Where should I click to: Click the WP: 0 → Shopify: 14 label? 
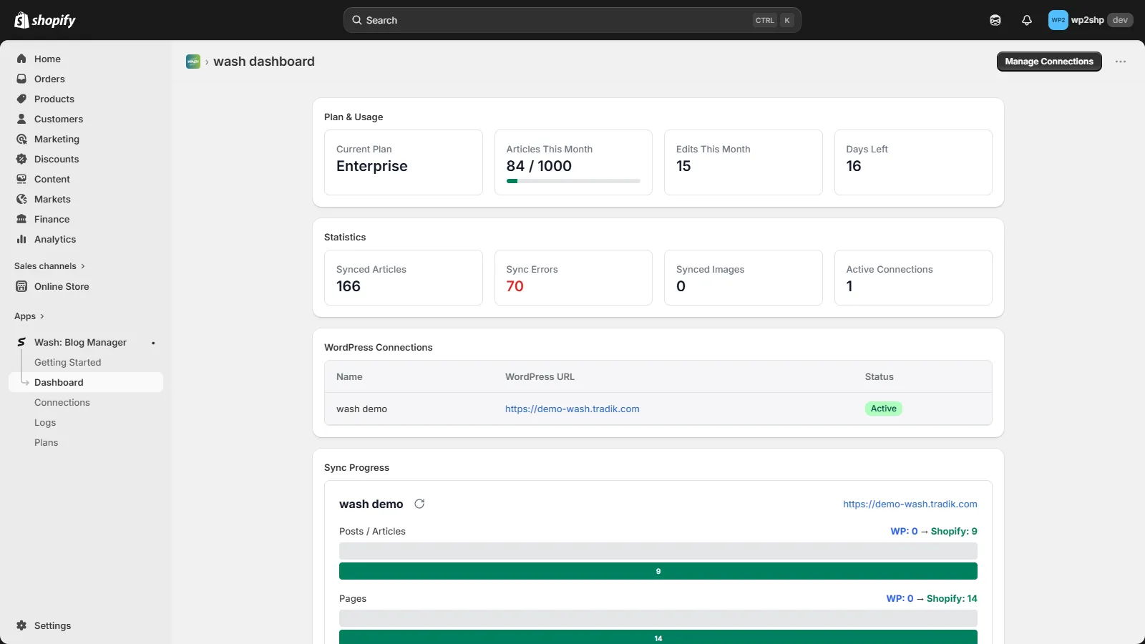[x=932, y=598]
